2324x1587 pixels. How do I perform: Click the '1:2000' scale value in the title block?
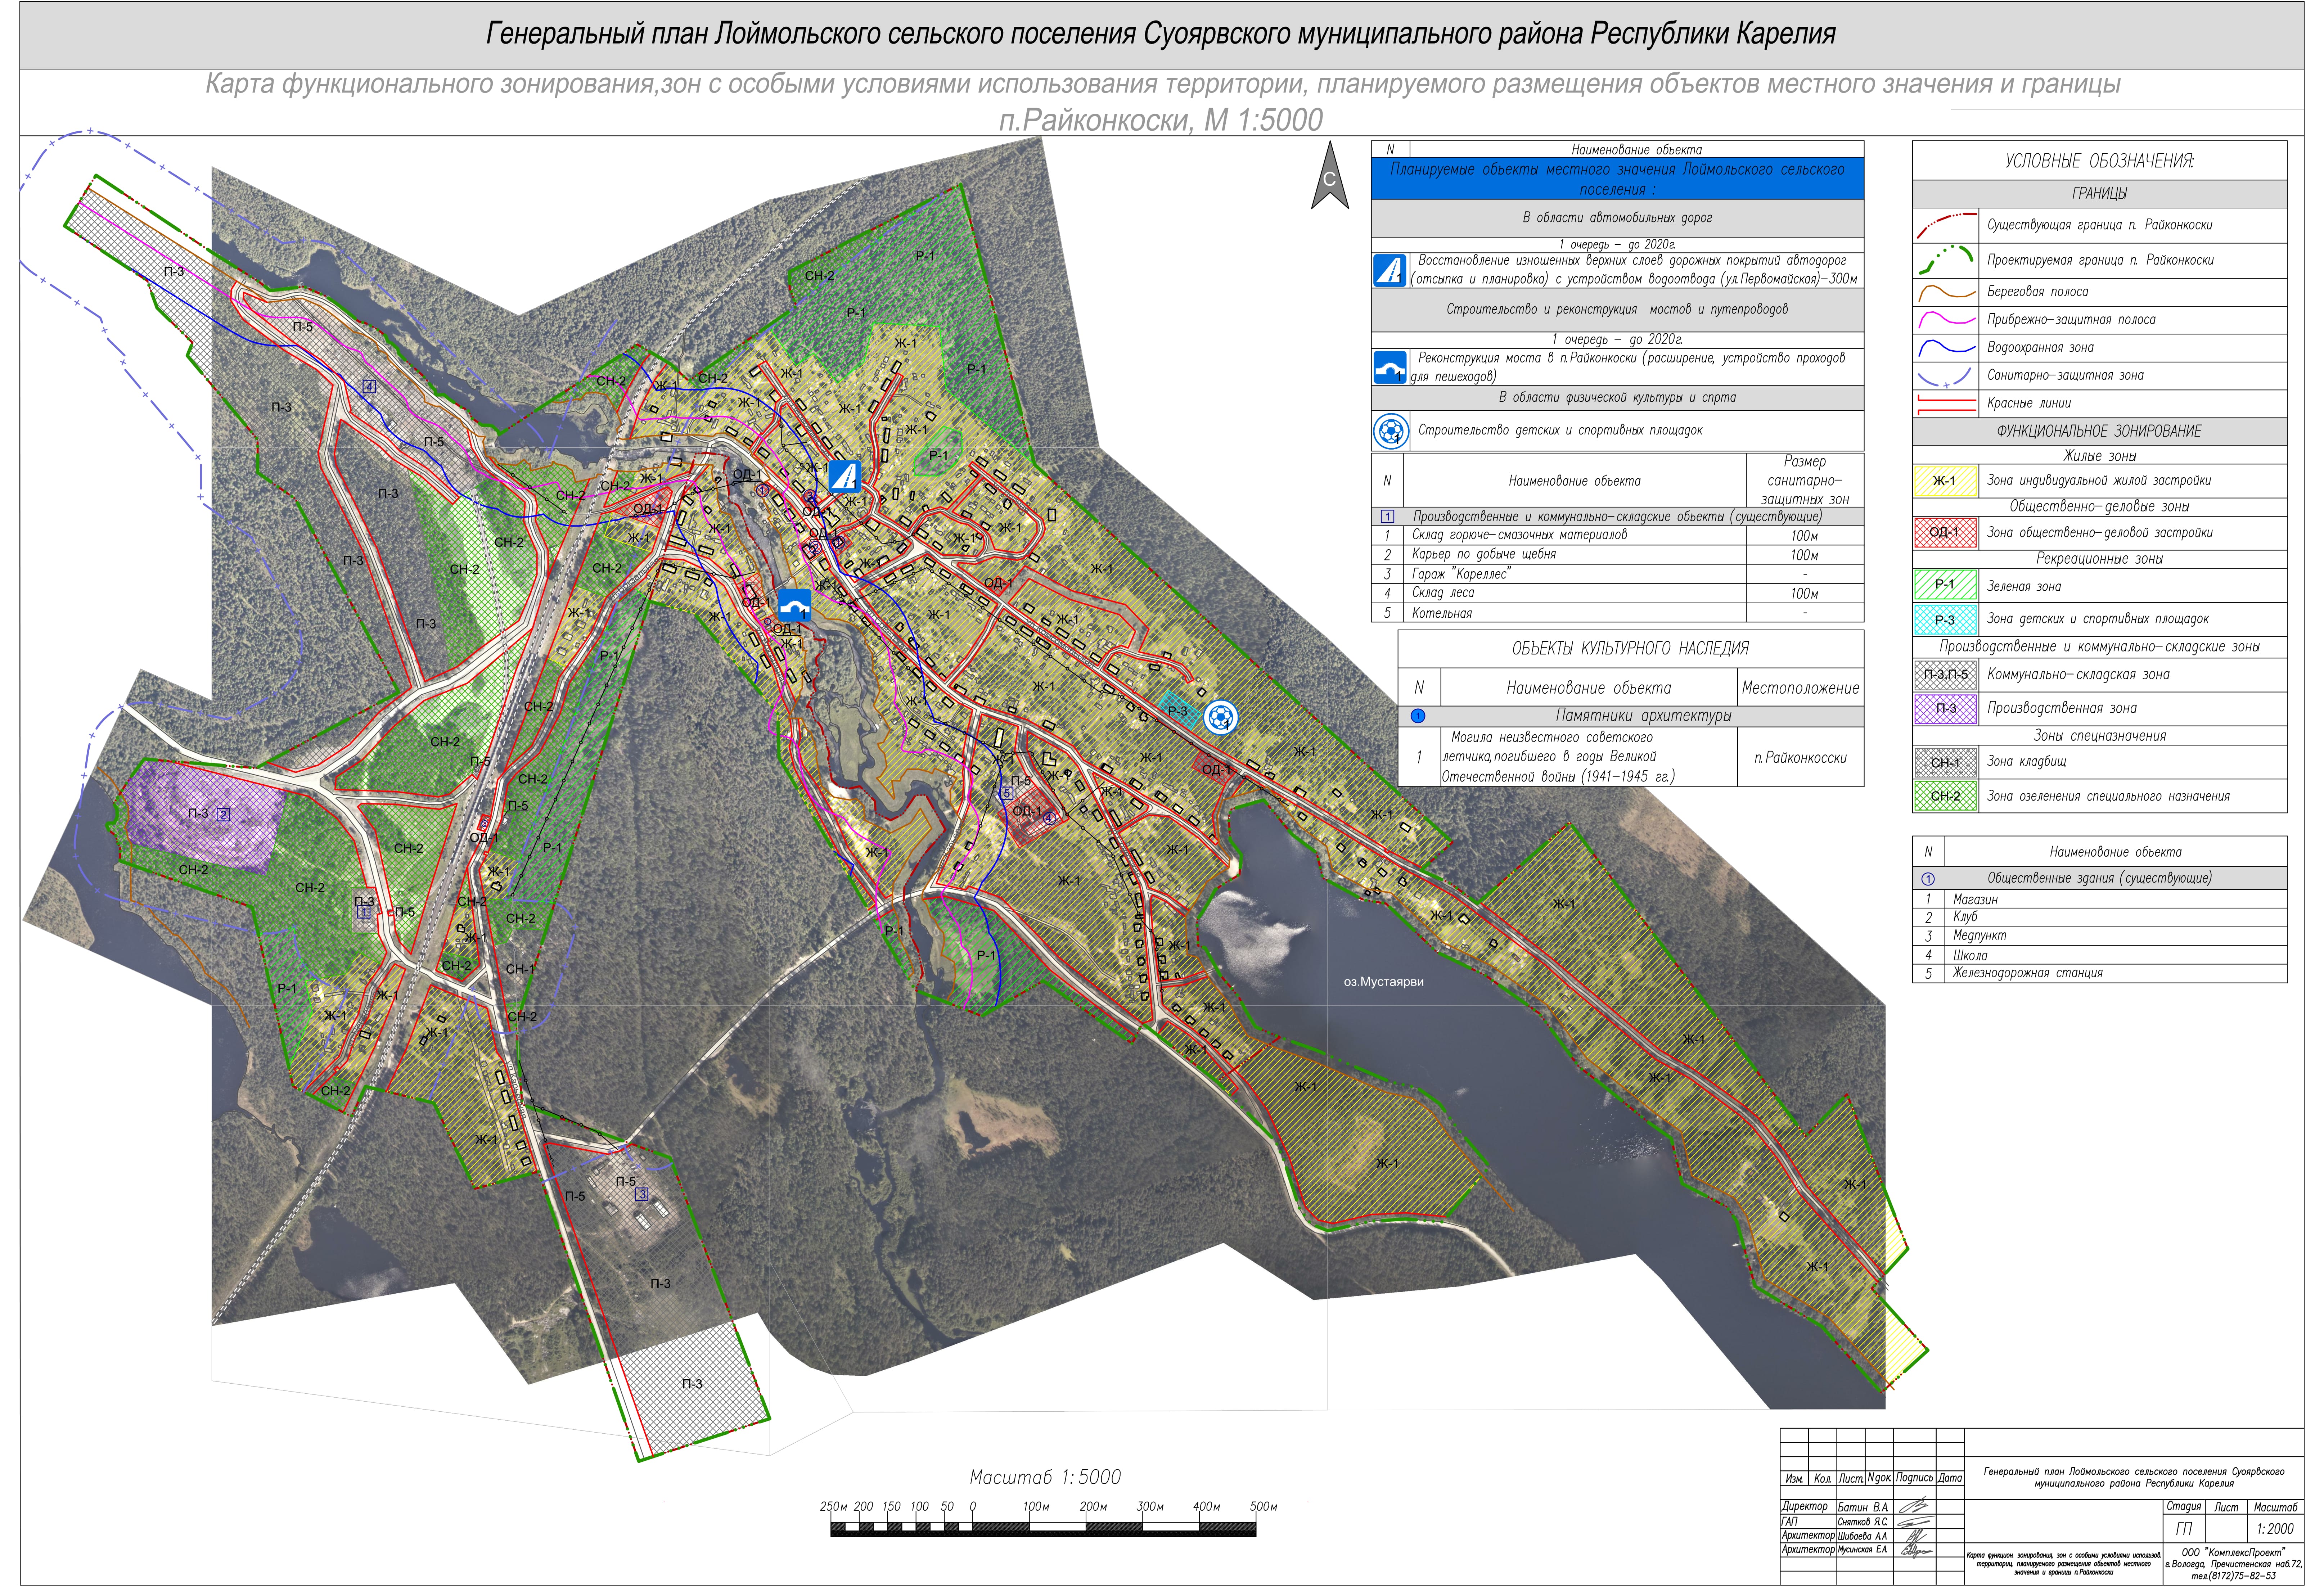pyautogui.click(x=2275, y=1529)
